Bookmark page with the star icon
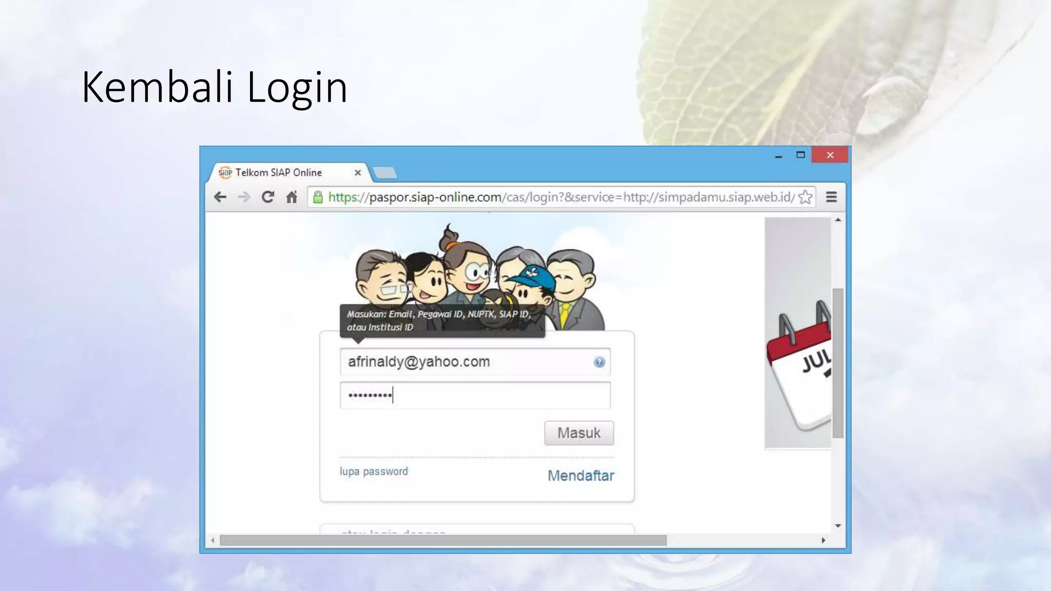1051x591 pixels. click(806, 197)
